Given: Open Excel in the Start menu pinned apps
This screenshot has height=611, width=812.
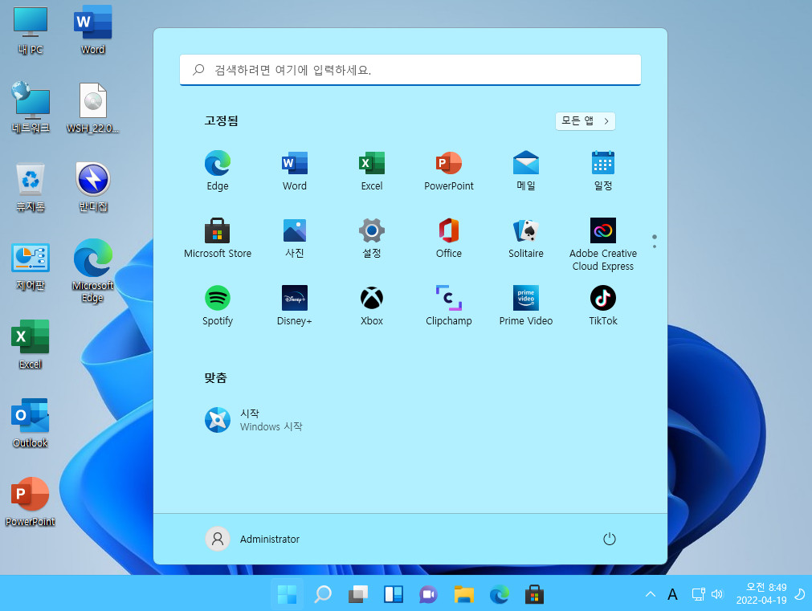Looking at the screenshot, I should 372,171.
